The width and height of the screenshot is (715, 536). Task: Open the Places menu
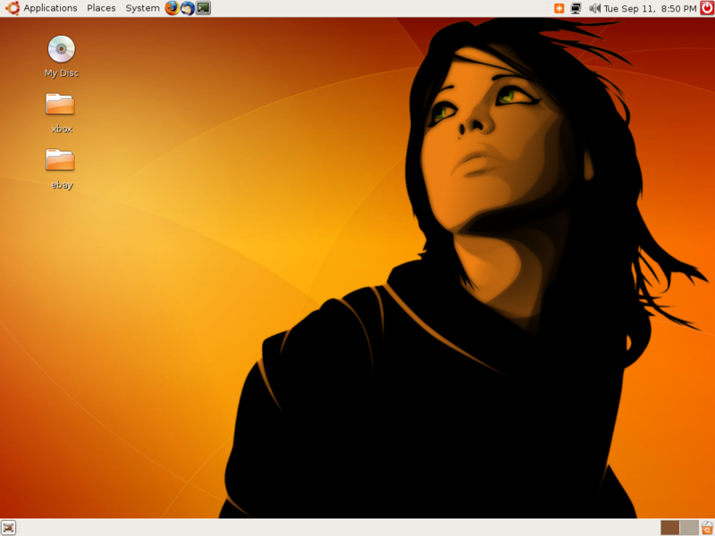[101, 8]
